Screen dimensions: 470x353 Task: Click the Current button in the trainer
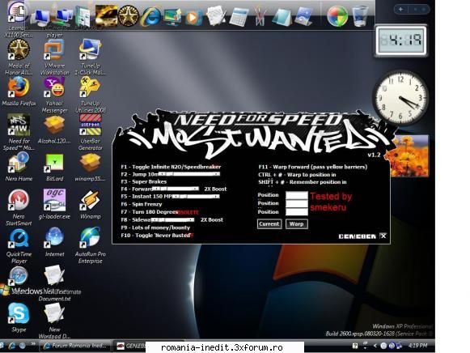click(269, 223)
